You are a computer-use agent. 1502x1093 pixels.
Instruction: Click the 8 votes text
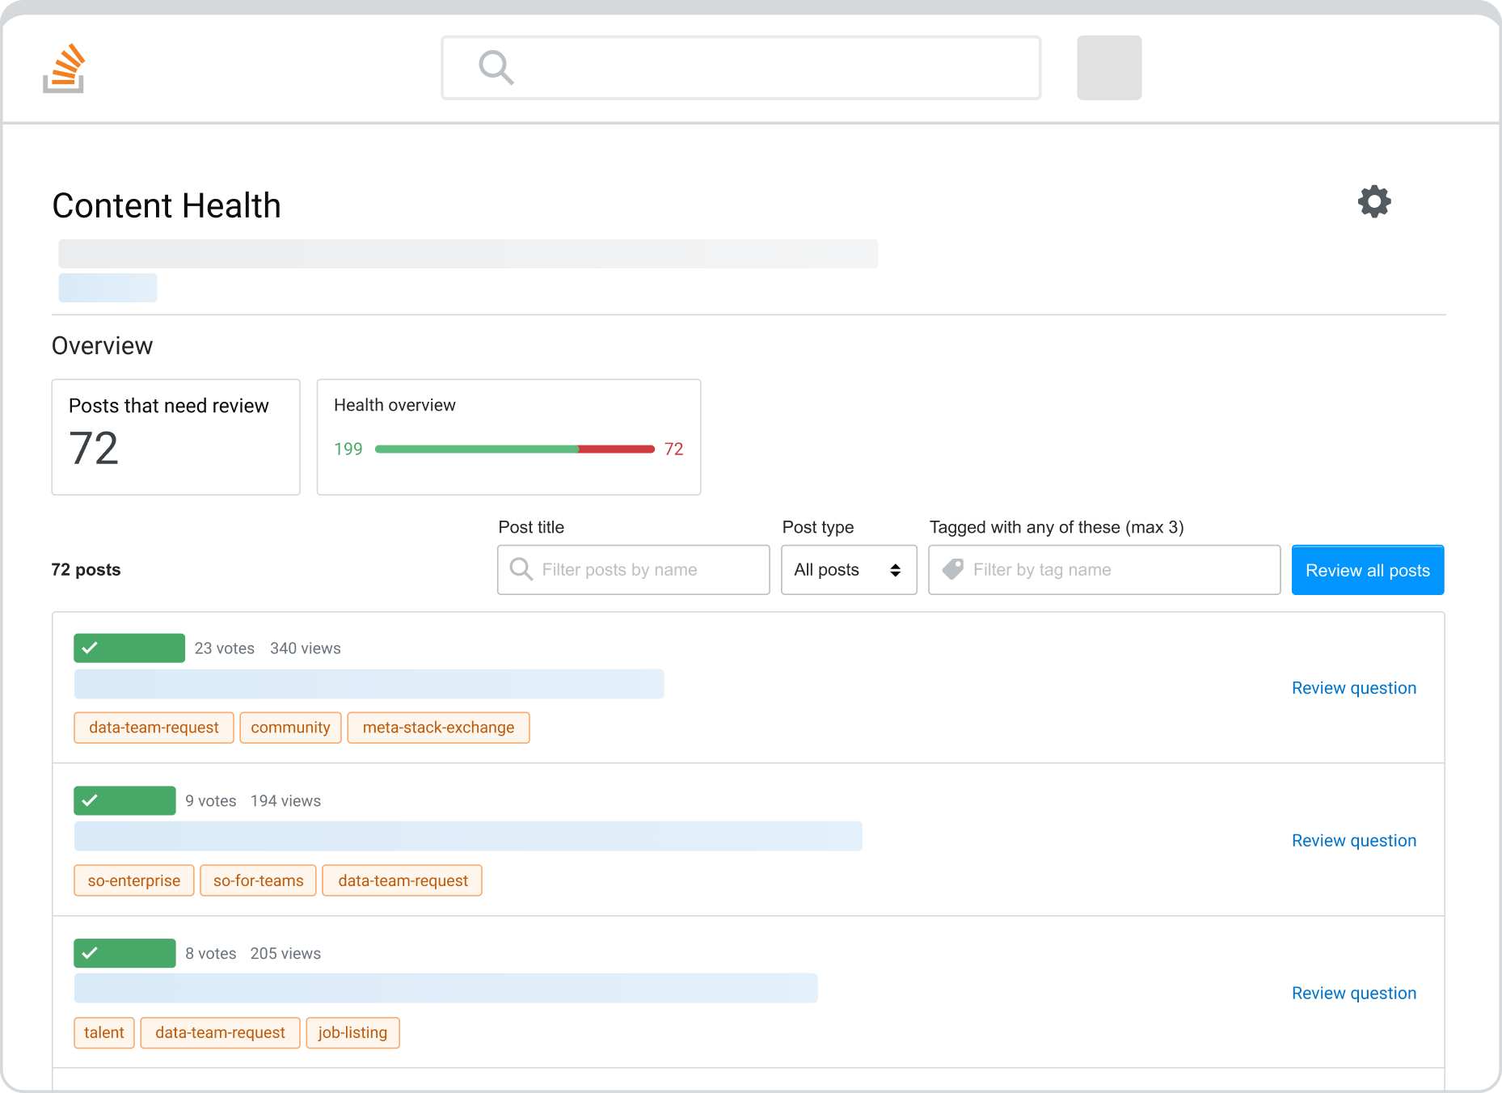click(211, 953)
